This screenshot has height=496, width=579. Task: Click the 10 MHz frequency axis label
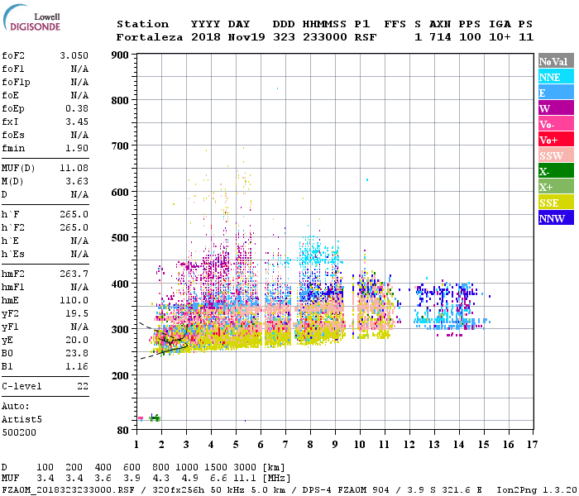click(x=360, y=445)
